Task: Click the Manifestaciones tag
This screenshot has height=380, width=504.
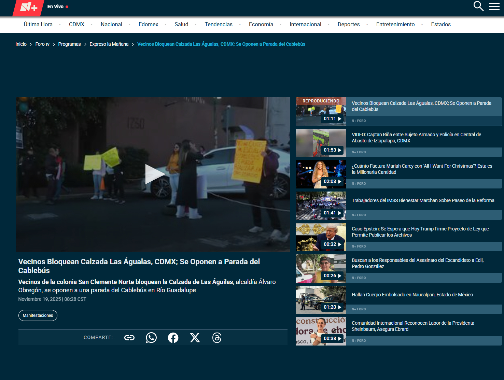Action: point(38,315)
